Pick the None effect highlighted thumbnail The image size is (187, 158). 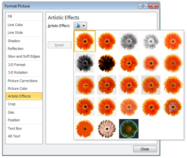(85, 41)
